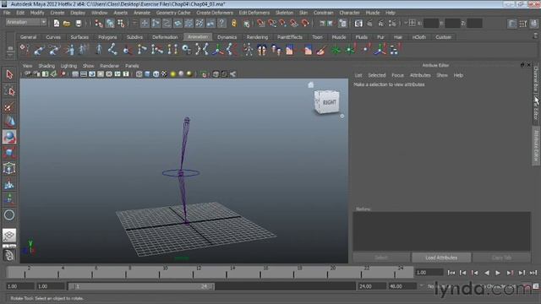This screenshot has width=541, height=304.
Task: Click the viewport home icon near ViewCube
Action: point(311,84)
